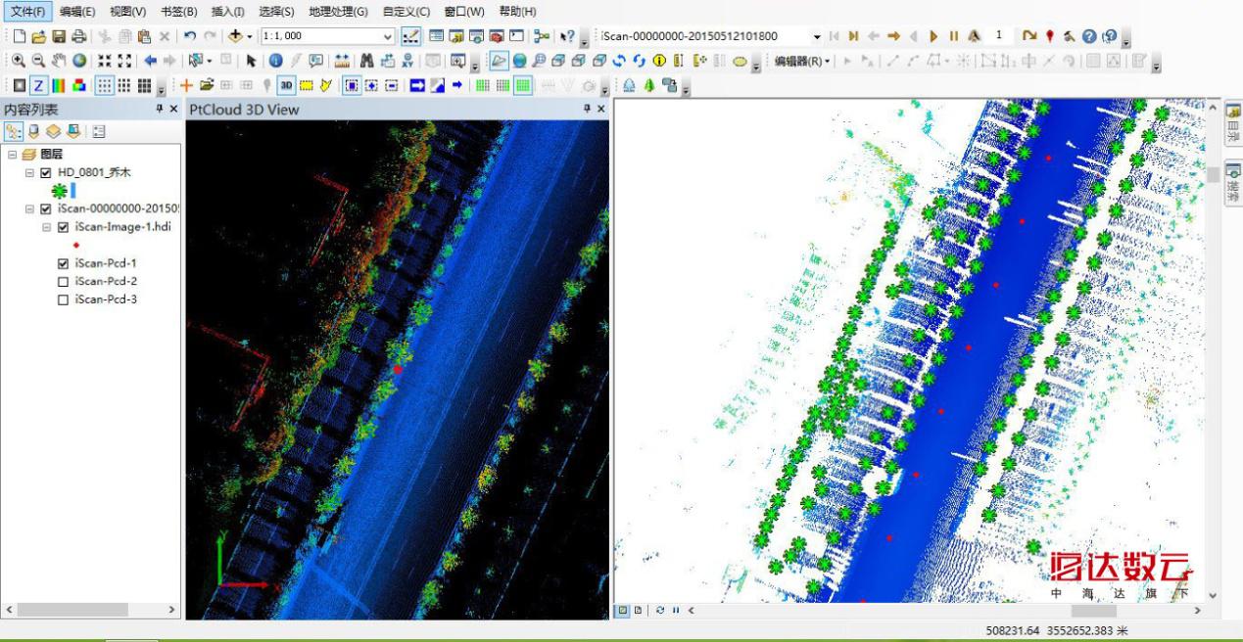Toggle the 3D view button
Image resolution: width=1243 pixels, height=642 pixels.
[286, 85]
